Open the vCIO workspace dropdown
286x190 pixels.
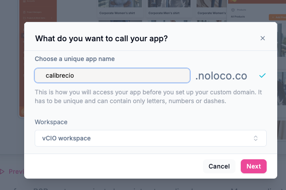pos(150,138)
